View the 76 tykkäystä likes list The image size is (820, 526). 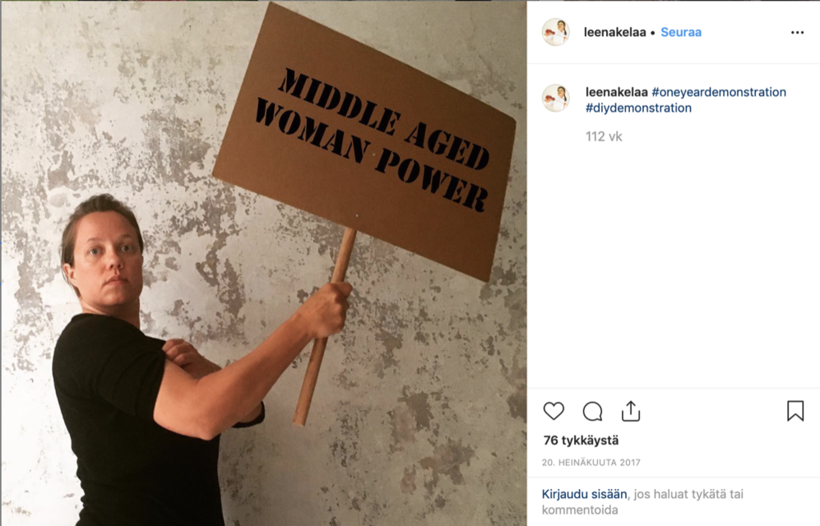[581, 441]
